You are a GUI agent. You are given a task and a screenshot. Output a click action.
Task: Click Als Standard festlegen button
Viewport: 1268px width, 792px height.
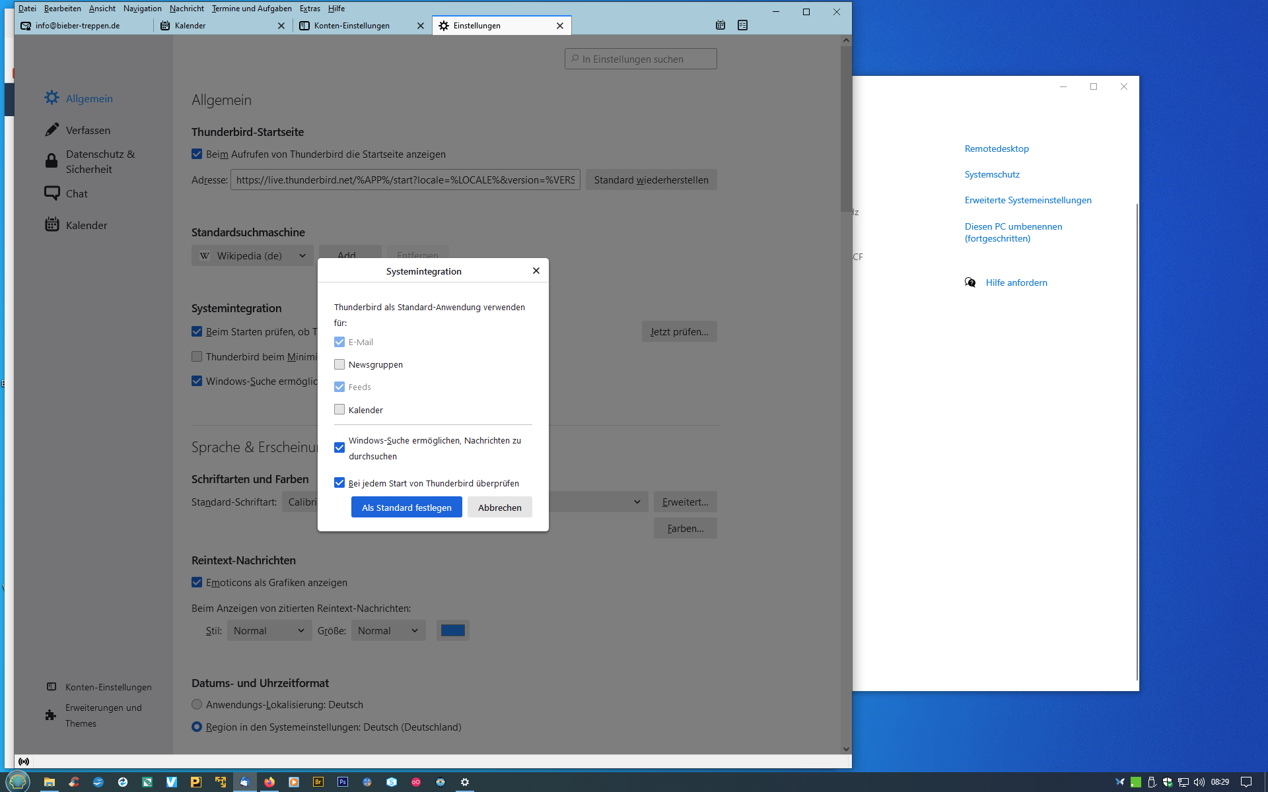[x=406, y=508]
